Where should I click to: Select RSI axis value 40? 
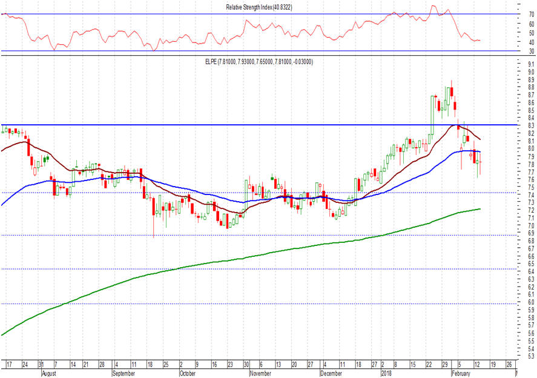532,42
